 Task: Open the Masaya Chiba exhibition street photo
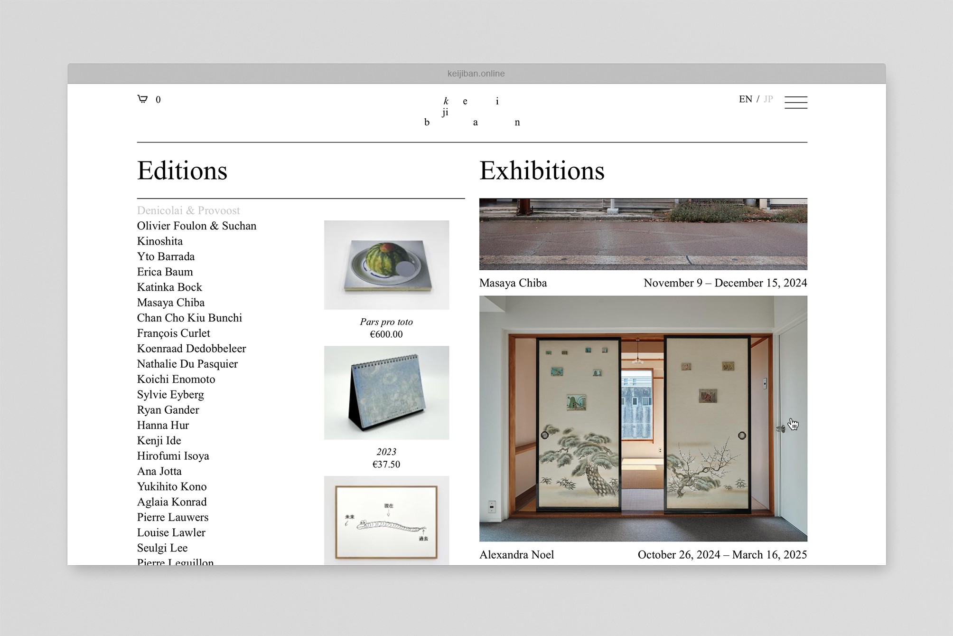coord(643,233)
